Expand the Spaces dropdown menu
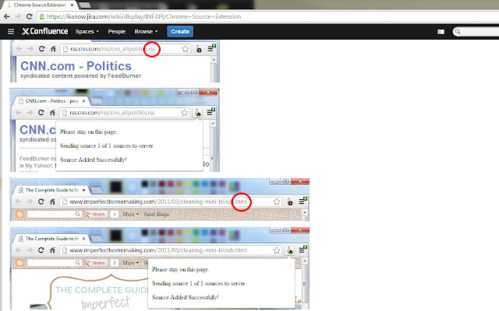The height and width of the screenshot is (311, 499). [x=87, y=31]
